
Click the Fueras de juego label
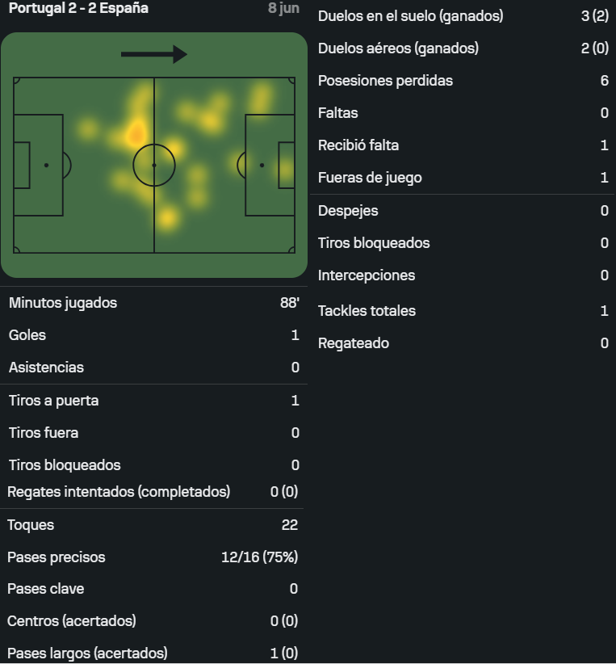click(x=370, y=178)
